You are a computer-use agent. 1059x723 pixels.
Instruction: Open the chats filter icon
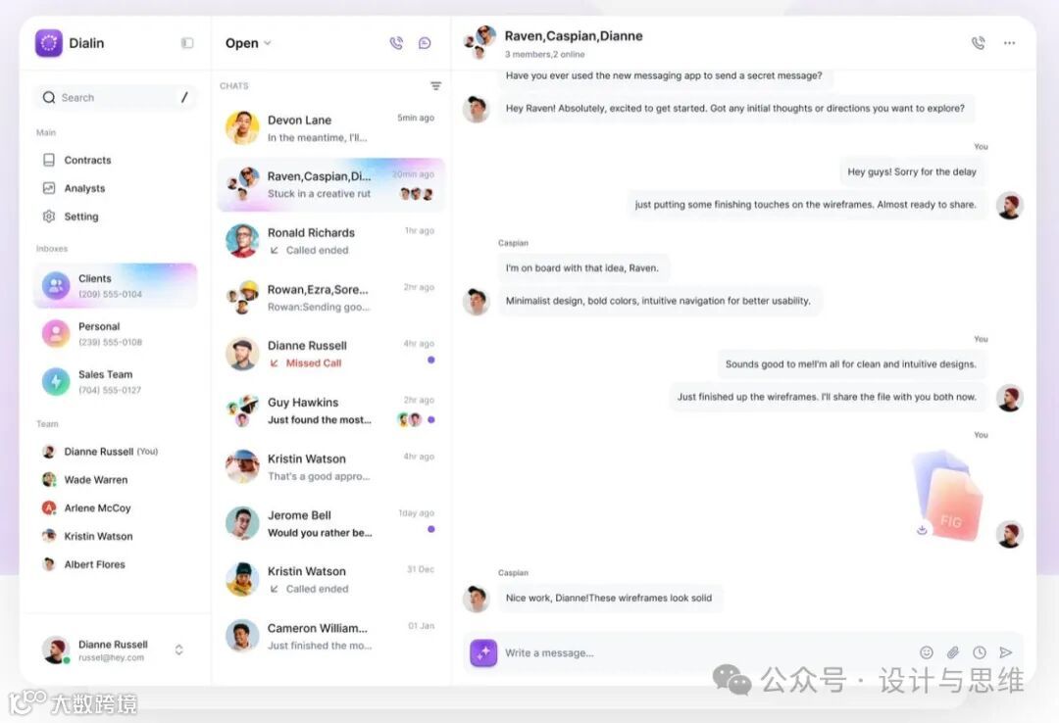(x=435, y=86)
